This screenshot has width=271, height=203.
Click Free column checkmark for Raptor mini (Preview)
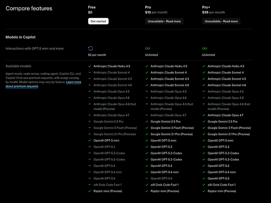click(x=90, y=191)
